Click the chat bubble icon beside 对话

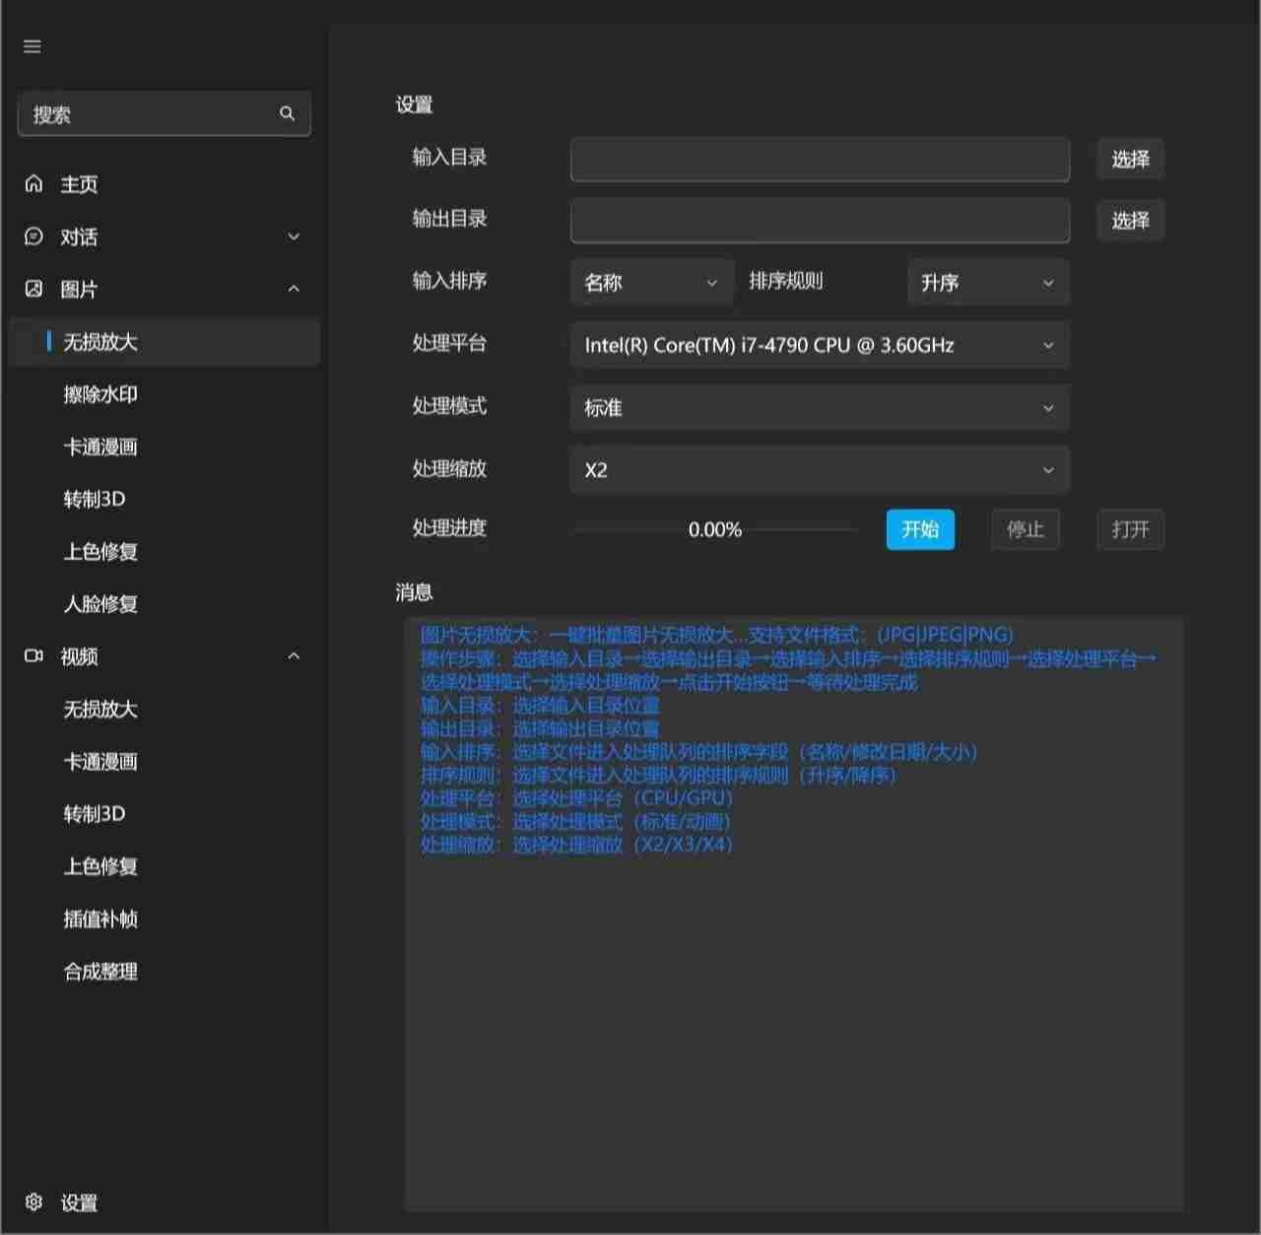point(33,237)
